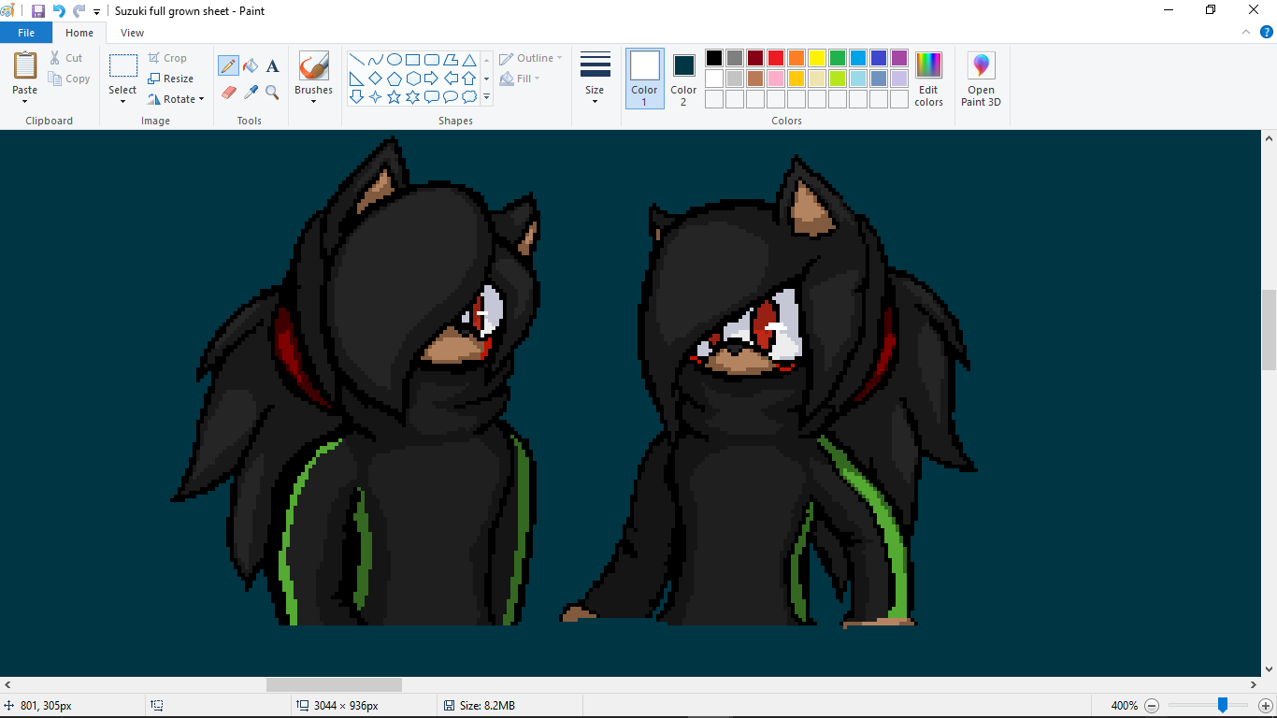Pick the green color swatch
This screenshot has height=718, width=1277.
[838, 58]
